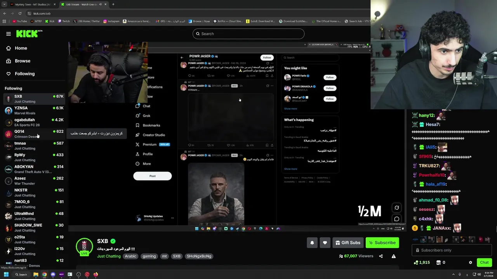
Task: Click the report warning triangle icon
Action: point(394,256)
